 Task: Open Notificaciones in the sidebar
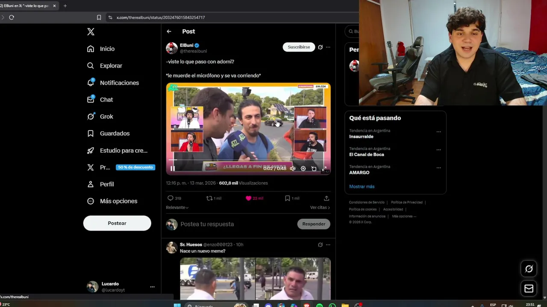[x=113, y=83]
